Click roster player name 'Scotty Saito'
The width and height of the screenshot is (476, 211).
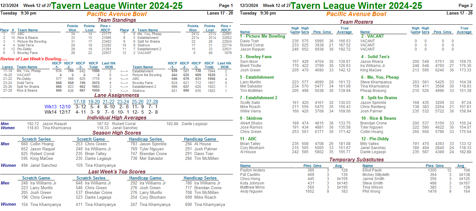(x=250, y=103)
